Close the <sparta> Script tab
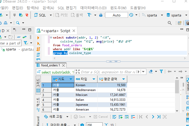The image size is (189, 126). tap(74, 31)
